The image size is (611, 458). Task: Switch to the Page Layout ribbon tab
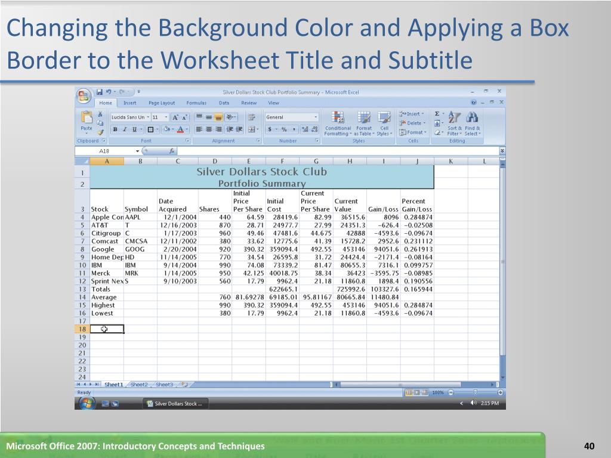(162, 103)
